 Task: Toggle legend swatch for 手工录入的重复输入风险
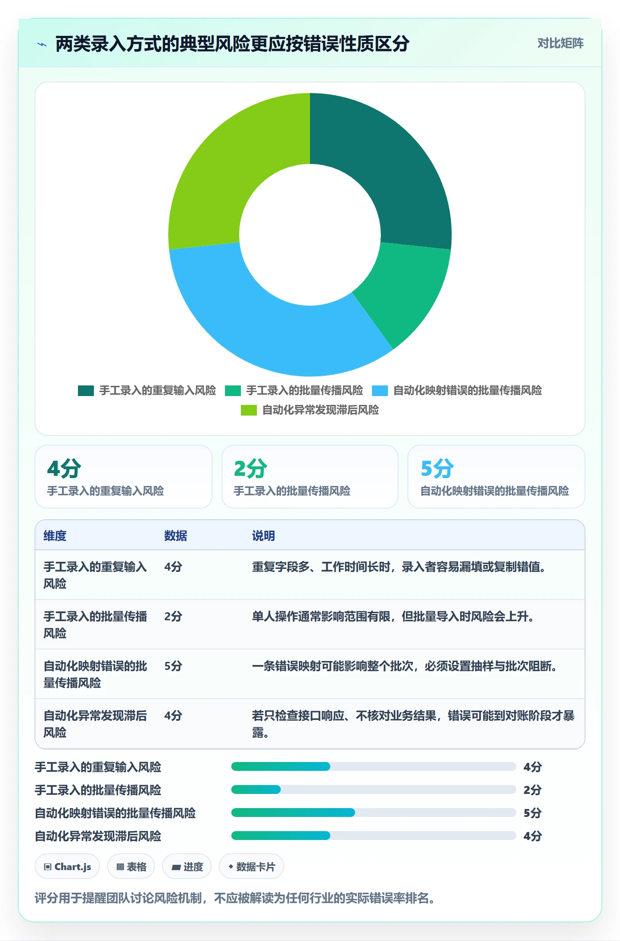coord(86,391)
